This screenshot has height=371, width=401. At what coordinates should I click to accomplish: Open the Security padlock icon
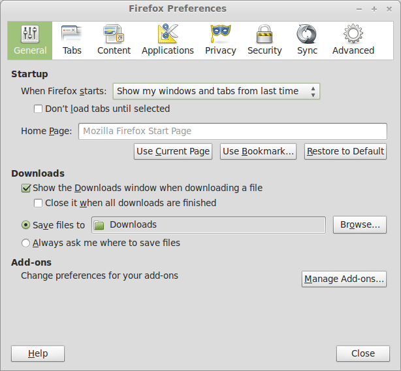pyautogui.click(x=265, y=33)
